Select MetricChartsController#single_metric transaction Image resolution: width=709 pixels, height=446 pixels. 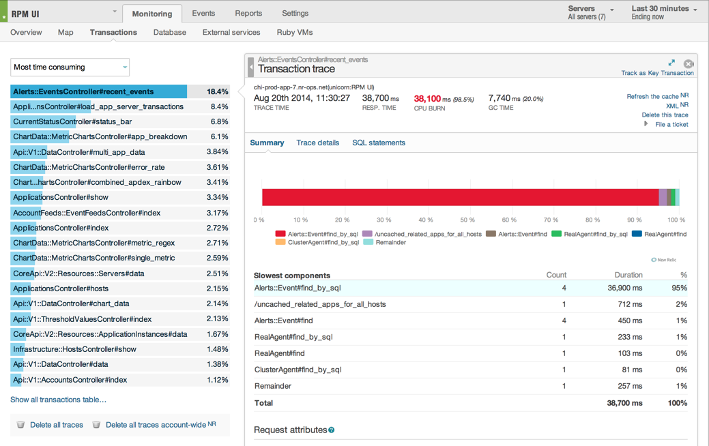click(x=120, y=258)
